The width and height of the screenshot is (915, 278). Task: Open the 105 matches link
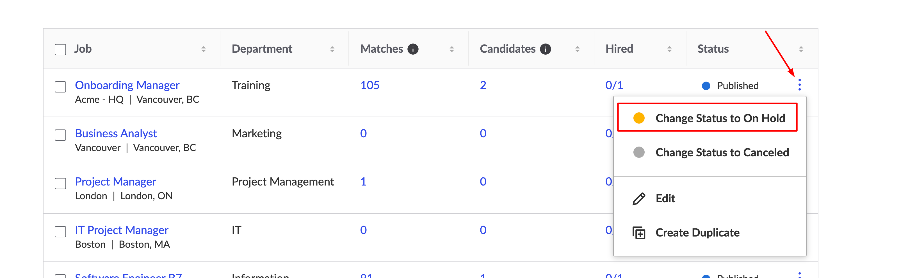(x=370, y=85)
